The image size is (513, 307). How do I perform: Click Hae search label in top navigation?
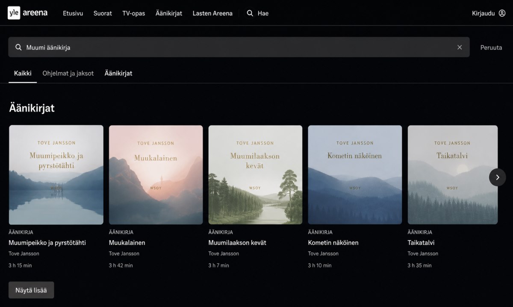tap(263, 13)
